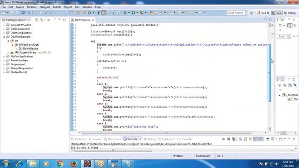
Task: Click Remove Launch console X icon
Action: 228,139
